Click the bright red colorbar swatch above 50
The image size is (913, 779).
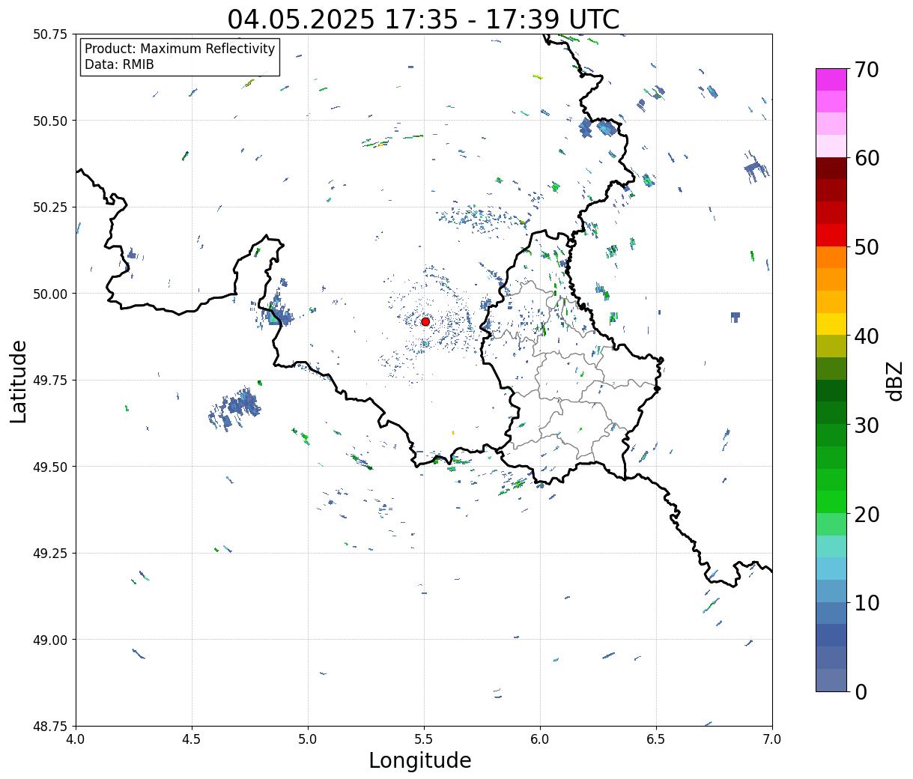point(831,235)
